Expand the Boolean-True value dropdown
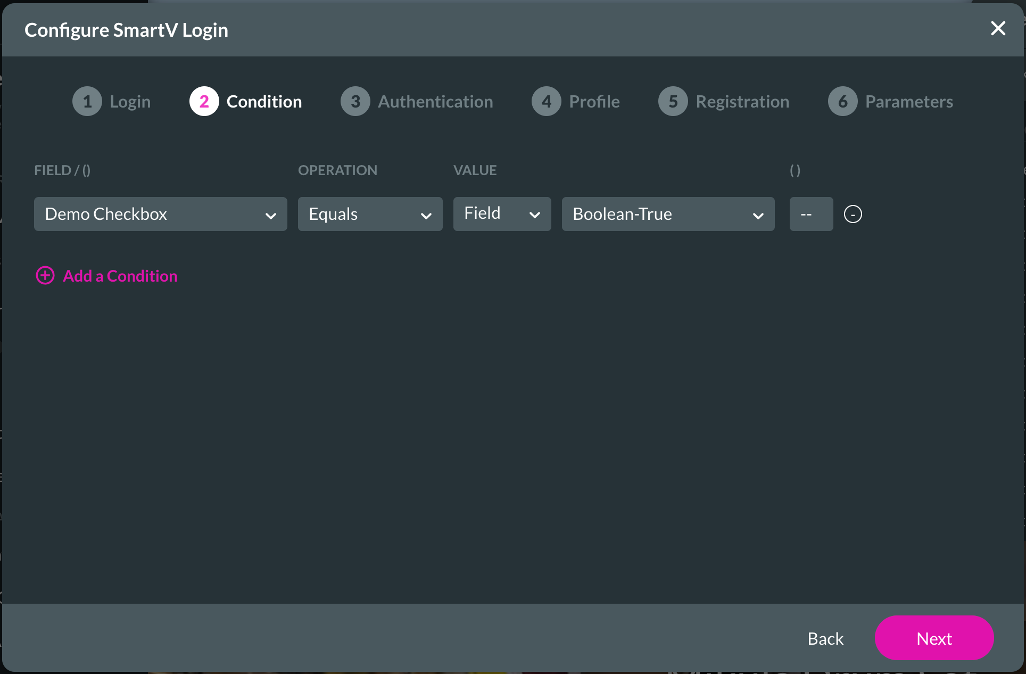Viewport: 1026px width, 674px height. coord(668,214)
